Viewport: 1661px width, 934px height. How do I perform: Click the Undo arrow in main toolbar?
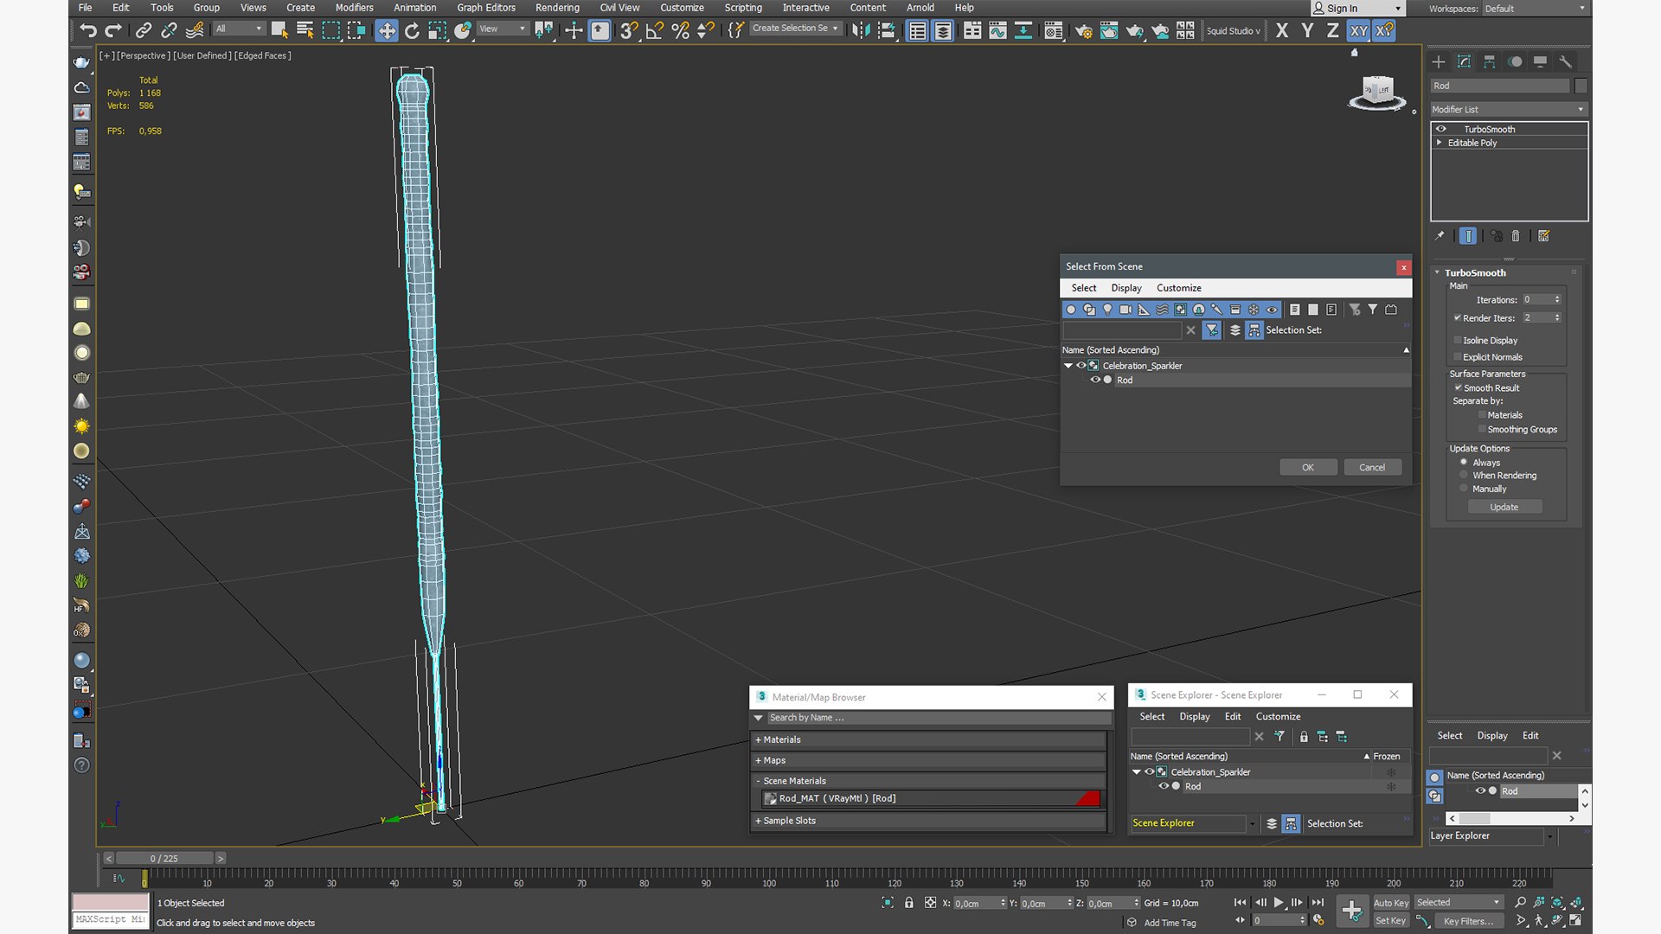click(87, 31)
